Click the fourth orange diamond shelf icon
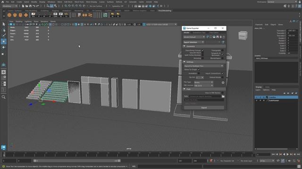 [26, 15]
